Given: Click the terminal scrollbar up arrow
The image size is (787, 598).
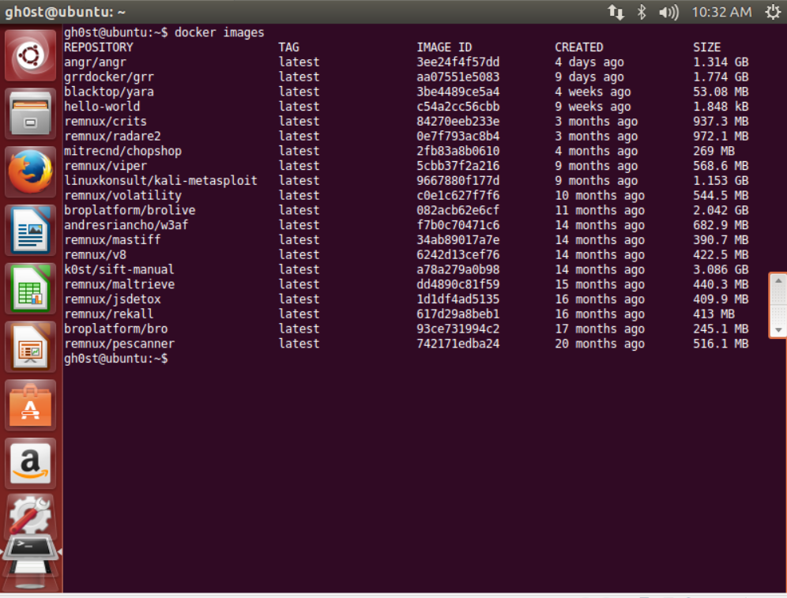Looking at the screenshot, I should click(x=778, y=280).
